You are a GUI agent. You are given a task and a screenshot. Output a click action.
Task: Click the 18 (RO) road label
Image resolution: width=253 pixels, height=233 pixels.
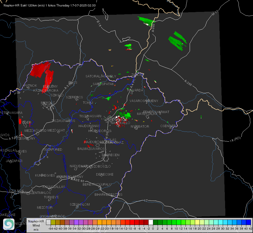point(235,140)
